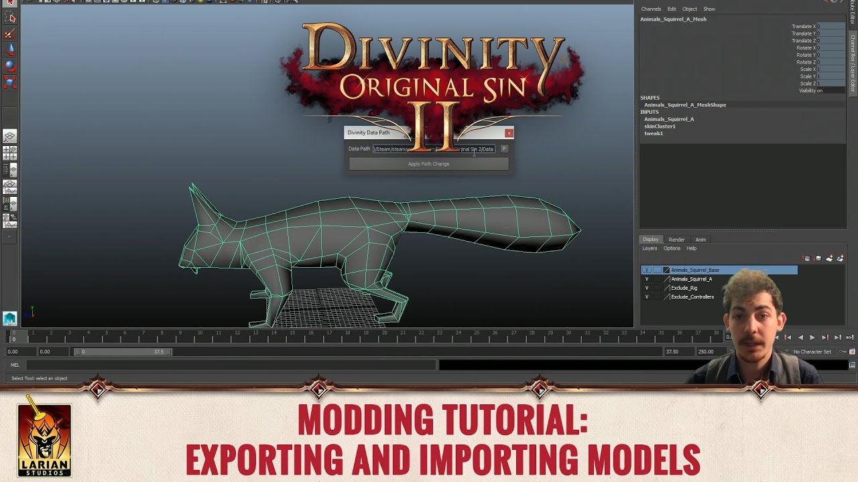
Task: Open the Display tab in Layer Editor
Action: click(x=651, y=240)
